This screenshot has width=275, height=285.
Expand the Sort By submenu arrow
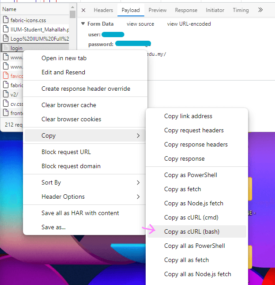pyautogui.click(x=138, y=182)
